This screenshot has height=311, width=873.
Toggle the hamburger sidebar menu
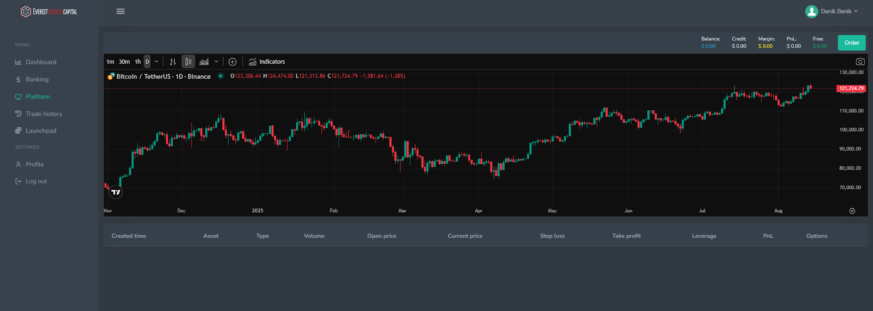pyautogui.click(x=121, y=11)
